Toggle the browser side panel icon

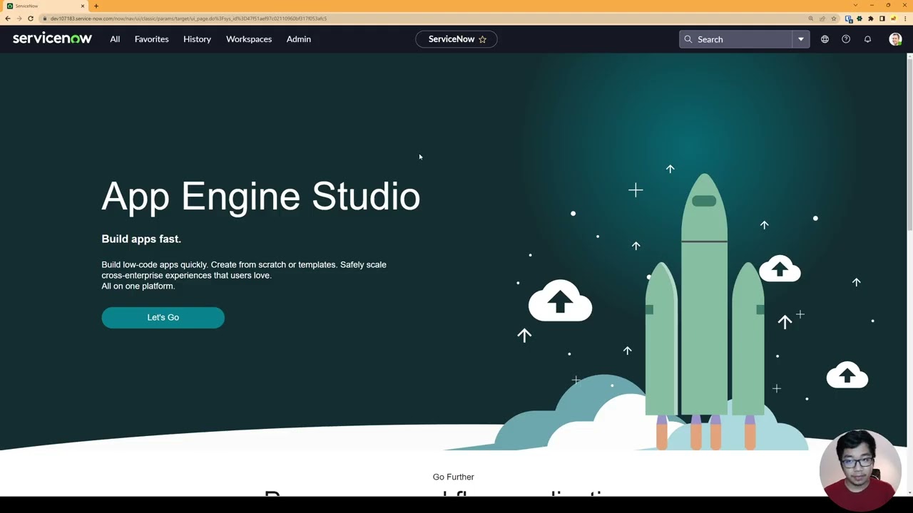(882, 19)
